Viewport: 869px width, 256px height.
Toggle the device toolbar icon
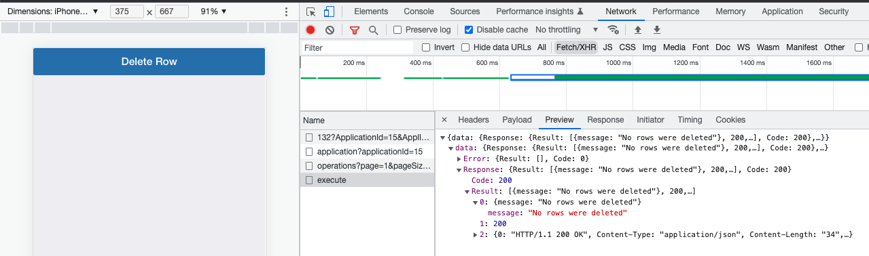coord(329,12)
